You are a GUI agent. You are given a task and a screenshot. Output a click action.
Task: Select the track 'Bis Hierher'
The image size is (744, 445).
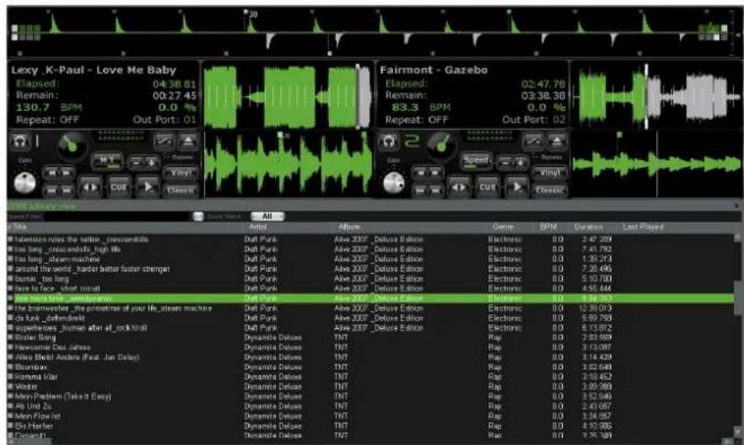pyautogui.click(x=34, y=426)
